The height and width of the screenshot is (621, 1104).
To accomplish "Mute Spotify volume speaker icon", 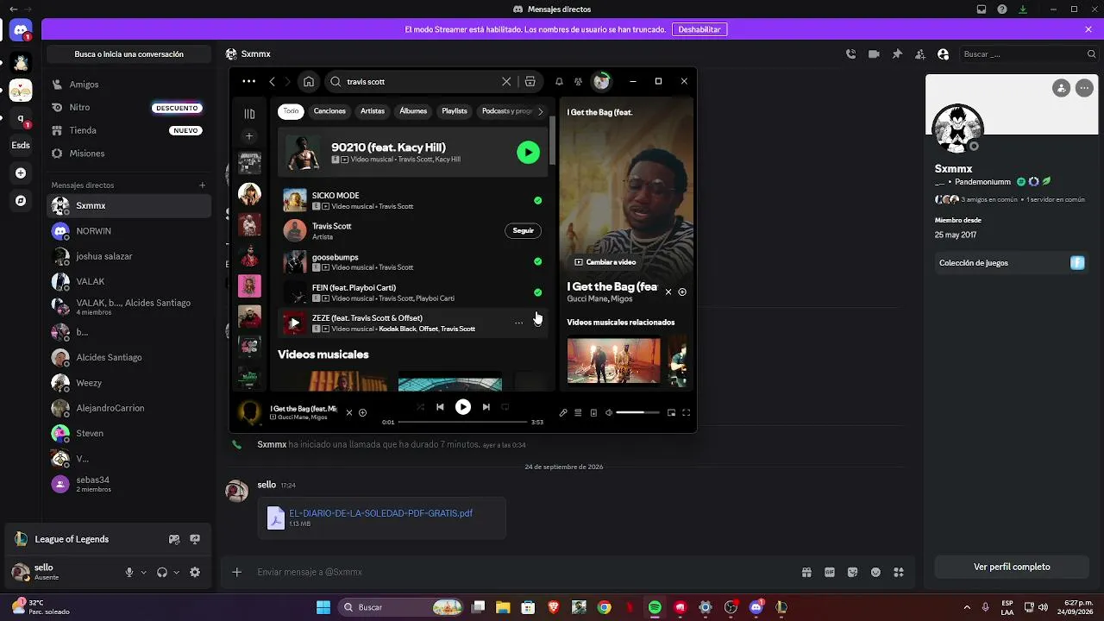I will pyautogui.click(x=608, y=412).
